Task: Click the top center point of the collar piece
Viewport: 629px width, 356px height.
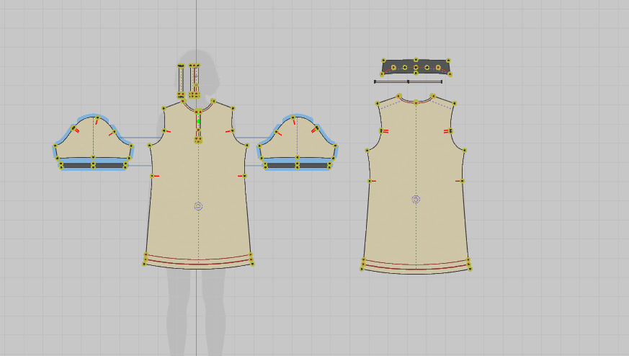Action: [x=416, y=60]
